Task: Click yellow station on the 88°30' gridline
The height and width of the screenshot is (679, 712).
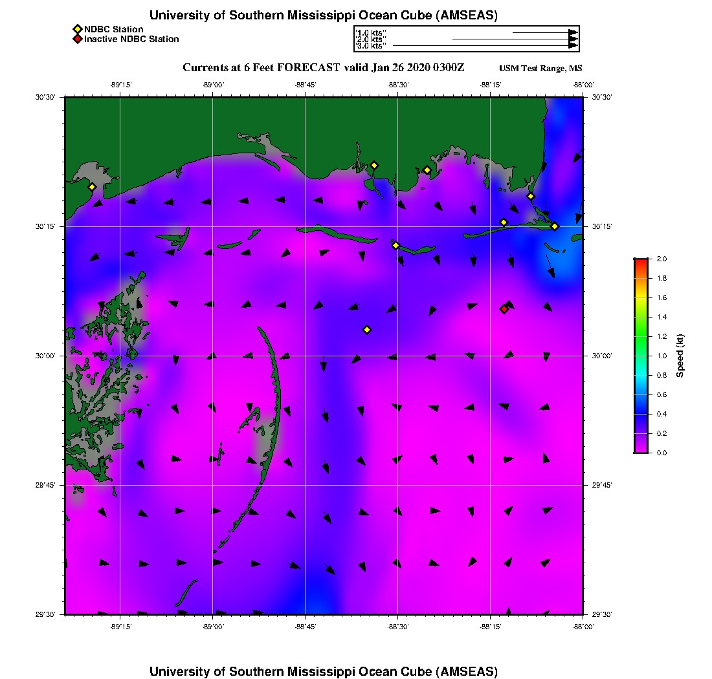Action: coord(395,245)
